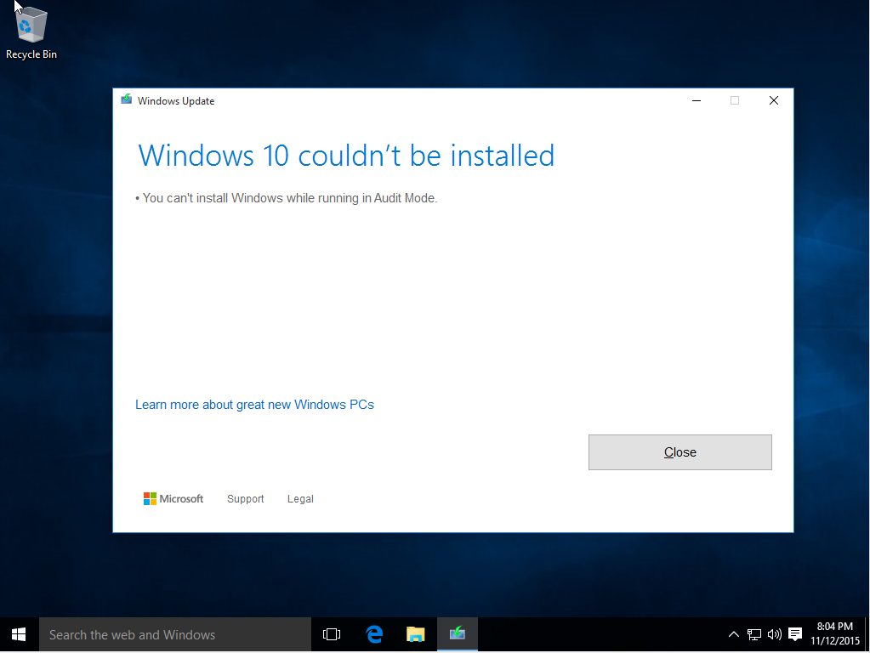This screenshot has width=870, height=653.
Task: Open Learn more about great new Windows PCs link
Action: 254,405
